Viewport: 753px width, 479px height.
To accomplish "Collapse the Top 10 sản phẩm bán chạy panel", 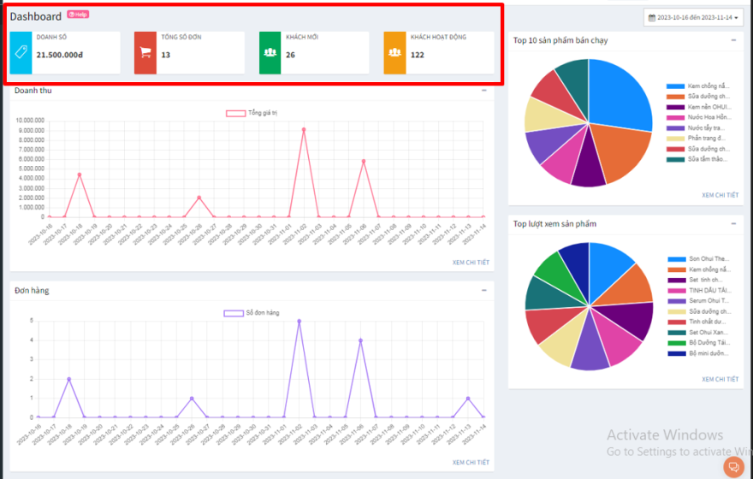I will (x=733, y=40).
